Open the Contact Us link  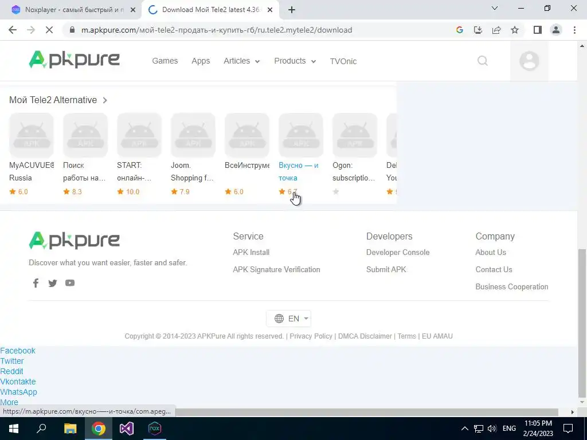pyautogui.click(x=494, y=269)
